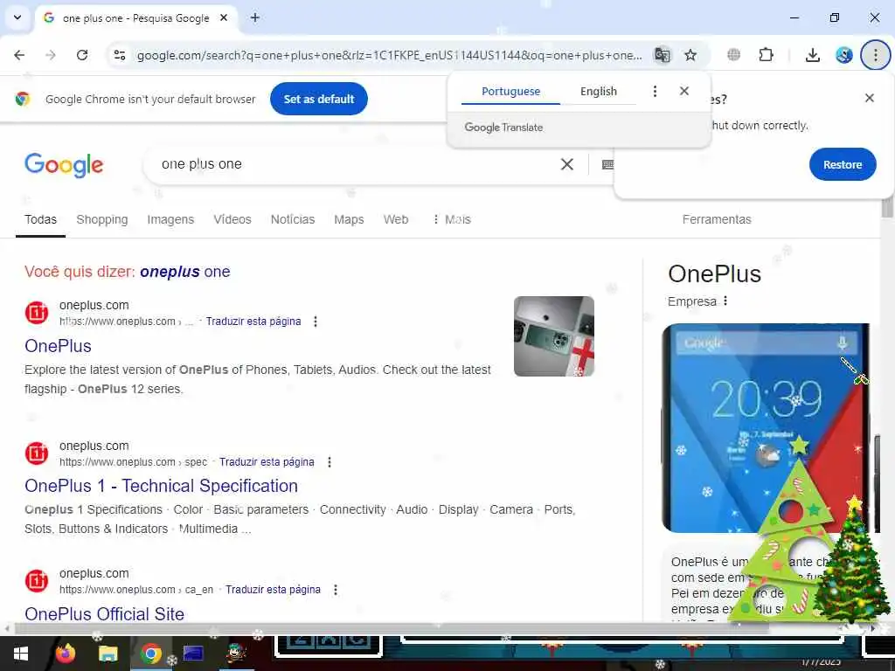Select English tab in translate popup
The height and width of the screenshot is (671, 895).
click(598, 91)
